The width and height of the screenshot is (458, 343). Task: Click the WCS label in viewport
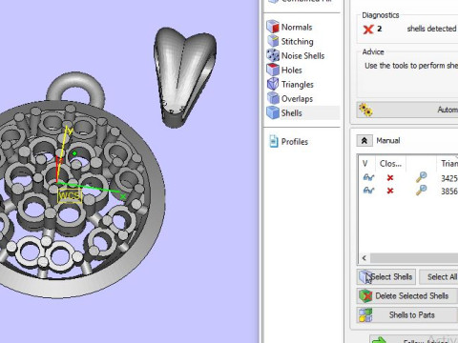tap(70, 195)
